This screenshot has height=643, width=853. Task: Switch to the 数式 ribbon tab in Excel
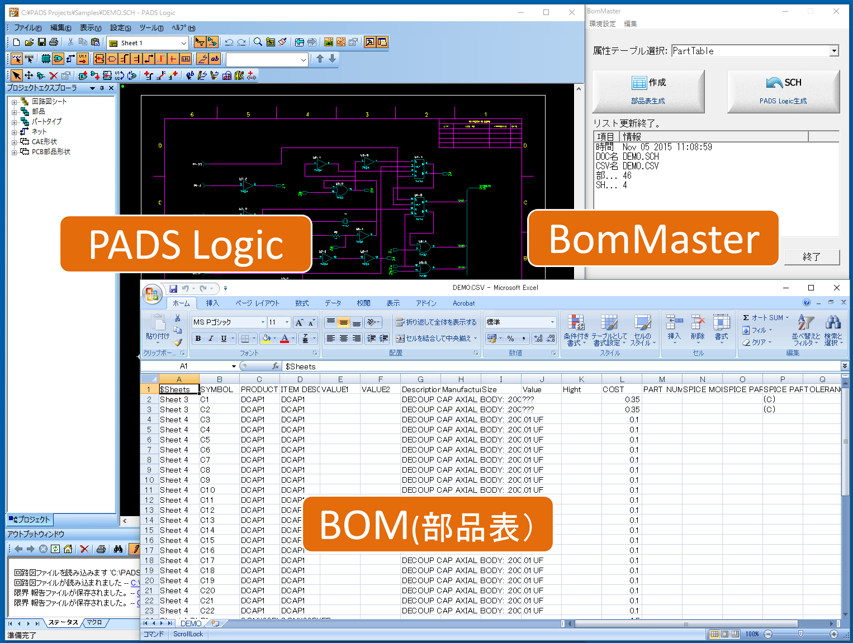[302, 303]
